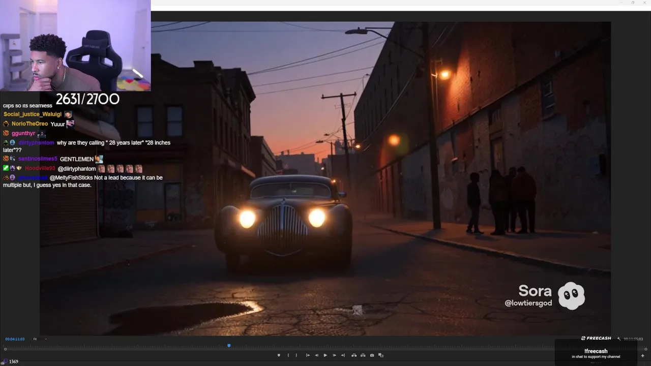This screenshot has height=366, width=651.
Task: Click the !freecash command text
Action: coord(596,351)
